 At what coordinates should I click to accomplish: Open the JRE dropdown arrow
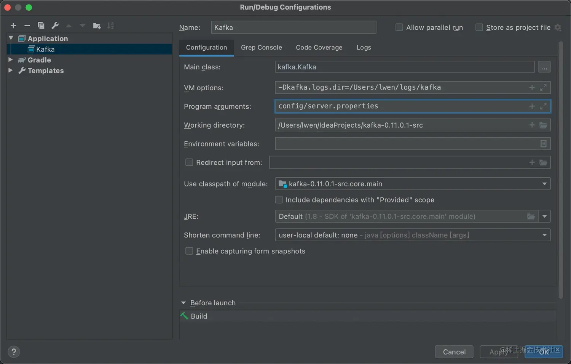click(x=545, y=216)
